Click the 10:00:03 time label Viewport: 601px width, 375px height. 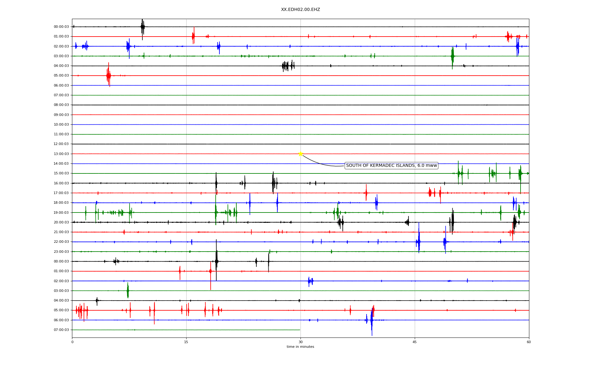pos(61,124)
